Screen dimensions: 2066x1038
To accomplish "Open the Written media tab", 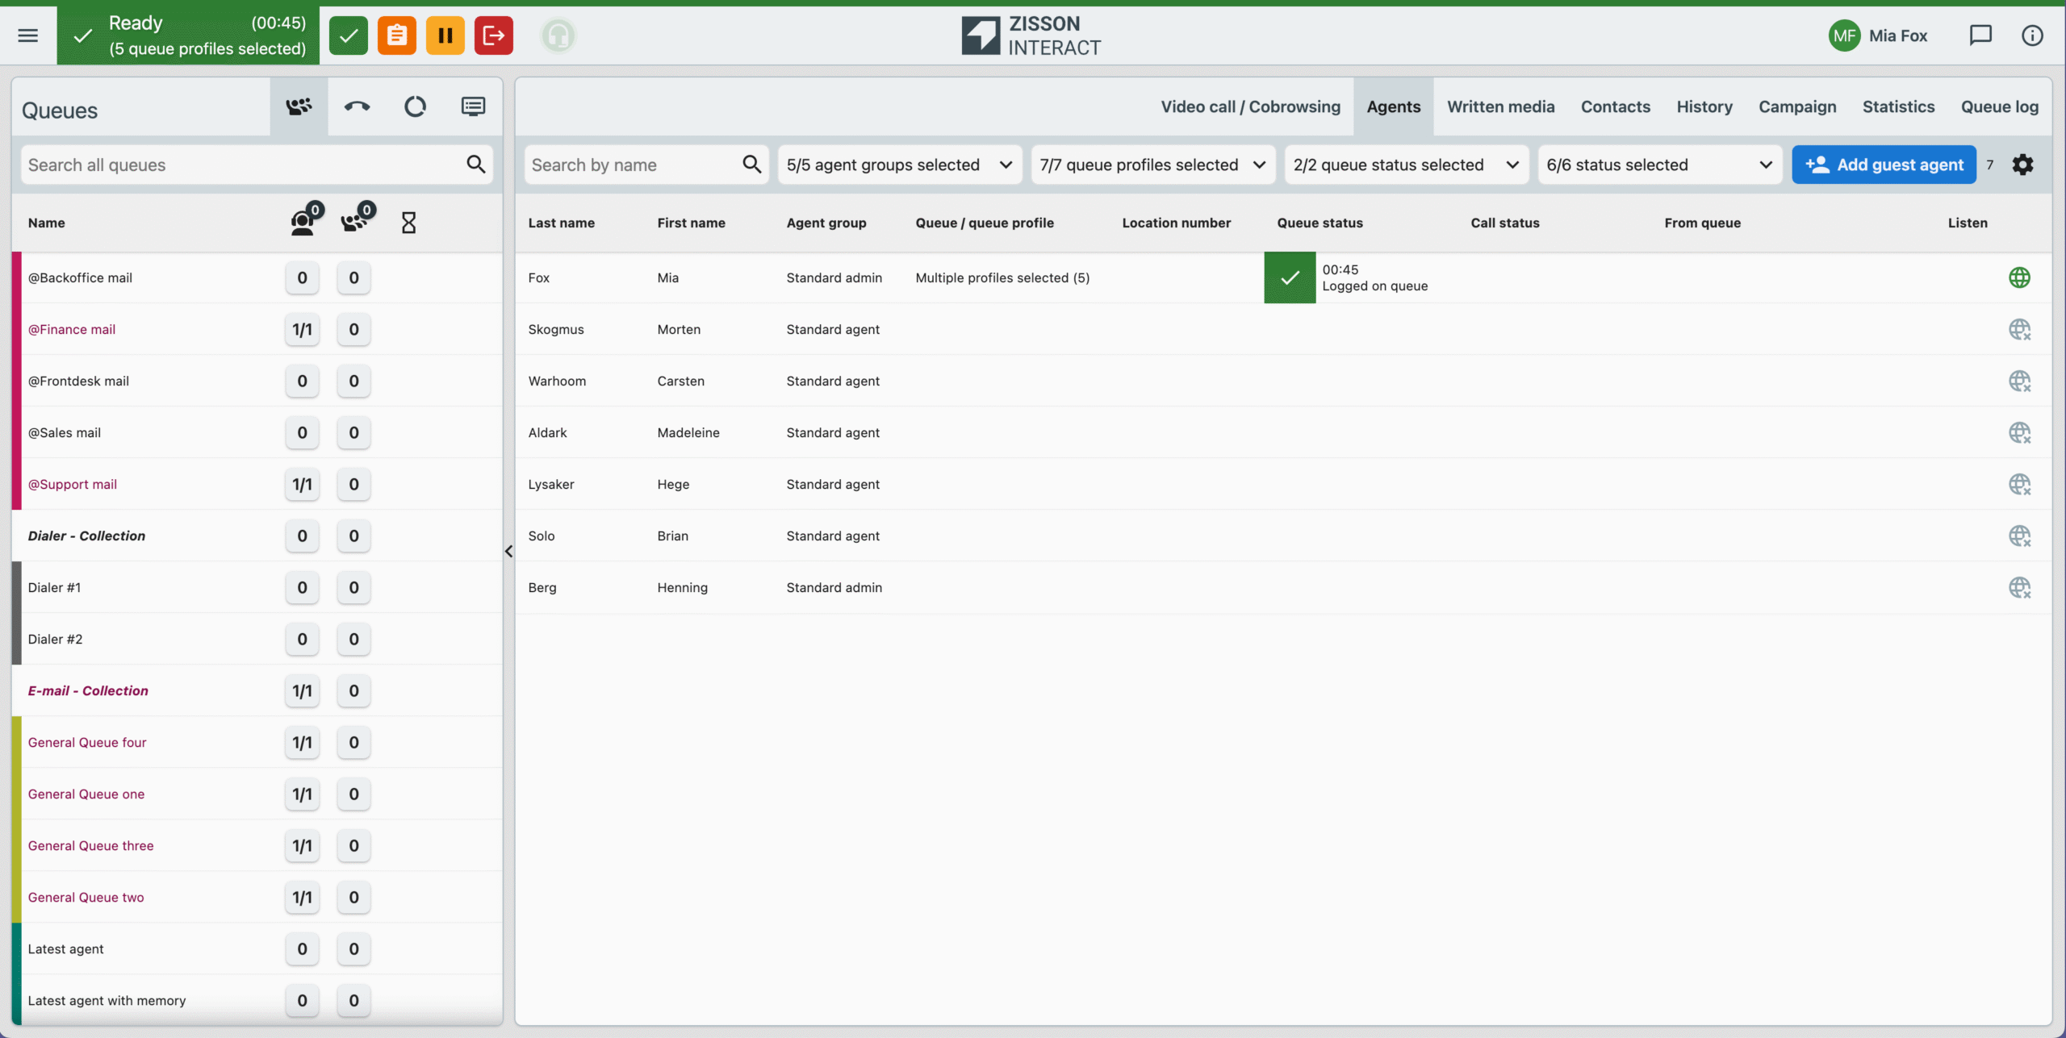I will pos(1500,107).
